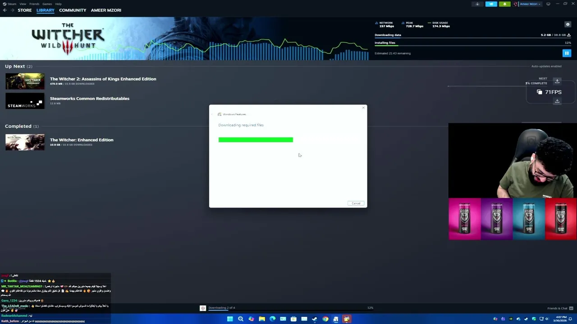Switch to the COMMUNITY tab
This screenshot has width=577, height=324.
click(73, 10)
